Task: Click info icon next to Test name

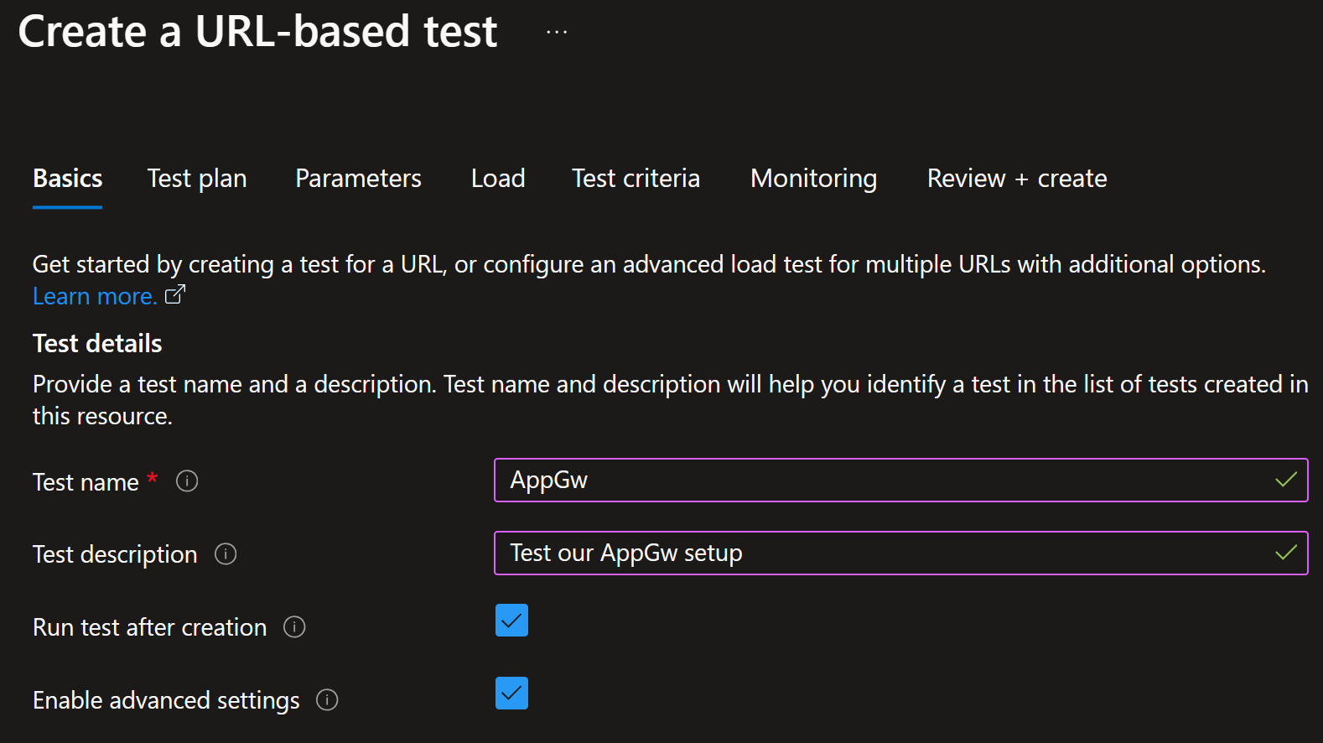Action: coord(187,481)
